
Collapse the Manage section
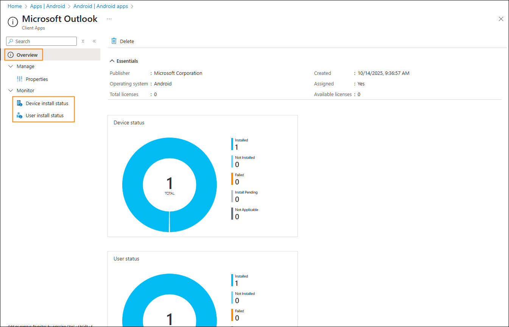pyautogui.click(x=10, y=66)
